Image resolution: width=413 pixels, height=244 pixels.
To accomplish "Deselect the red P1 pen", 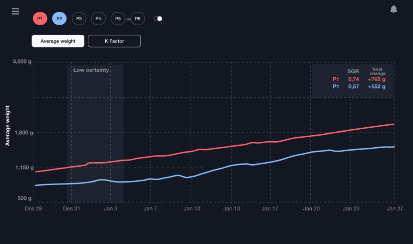I will [40, 19].
